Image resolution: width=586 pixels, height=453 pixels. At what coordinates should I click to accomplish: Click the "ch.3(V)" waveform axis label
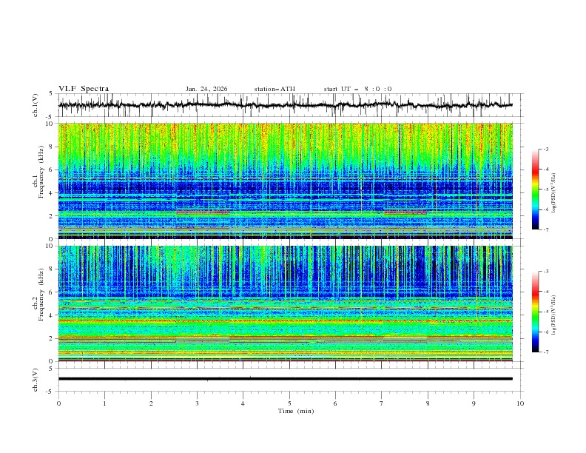[36, 380]
